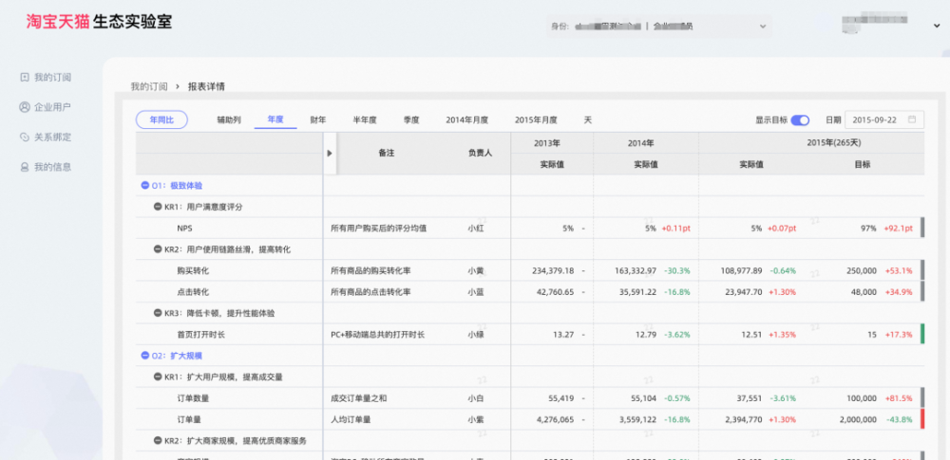This screenshot has width=950, height=460.
Task: Collapse the O2：扩大规模 objective
Action: [144, 356]
